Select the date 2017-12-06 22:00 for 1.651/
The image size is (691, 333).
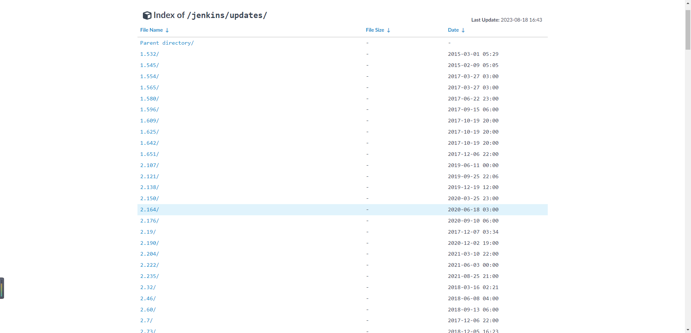click(473, 154)
